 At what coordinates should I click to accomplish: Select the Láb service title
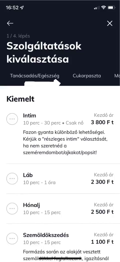point(28,175)
